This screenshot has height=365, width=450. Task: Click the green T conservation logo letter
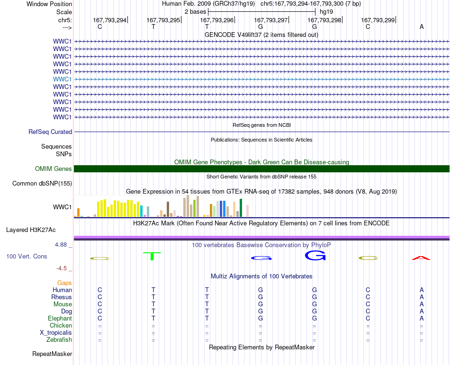click(152, 256)
